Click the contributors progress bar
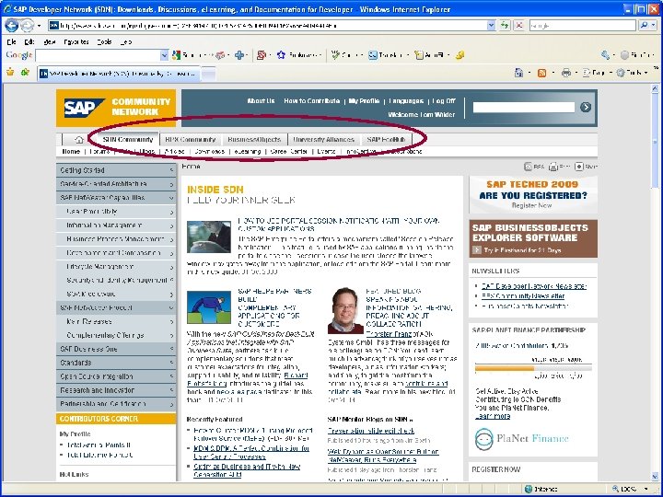663x497 pixels. (533, 368)
